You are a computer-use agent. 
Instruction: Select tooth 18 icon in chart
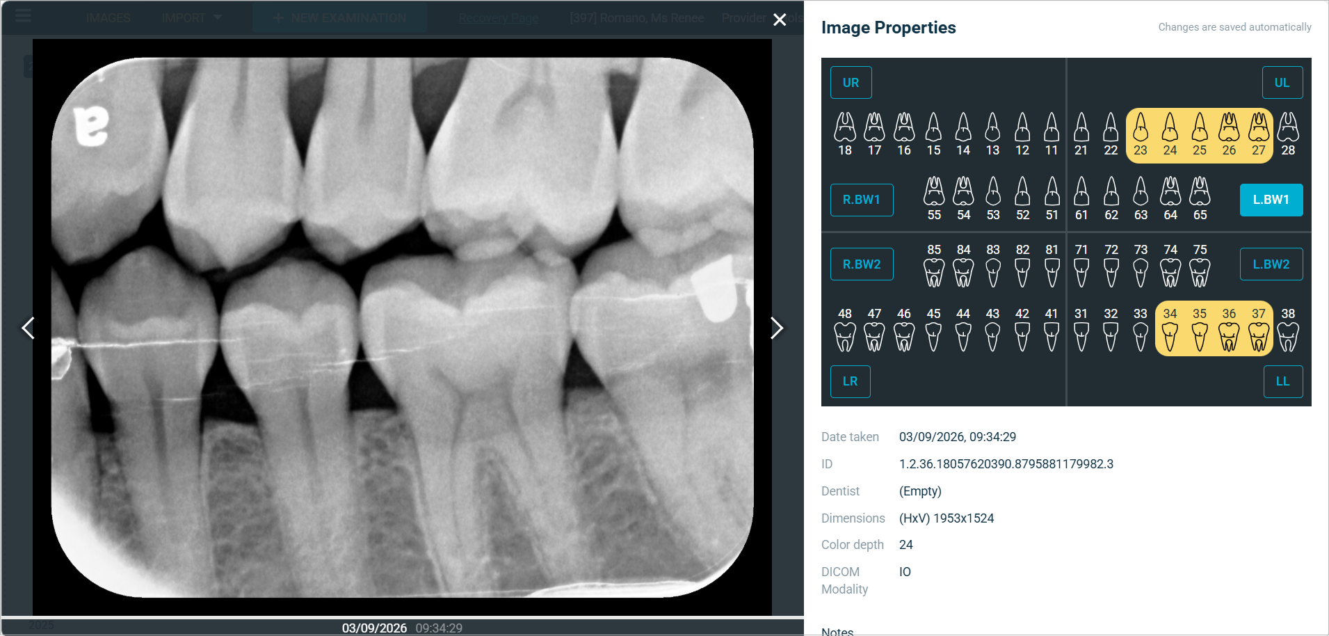tap(845, 134)
